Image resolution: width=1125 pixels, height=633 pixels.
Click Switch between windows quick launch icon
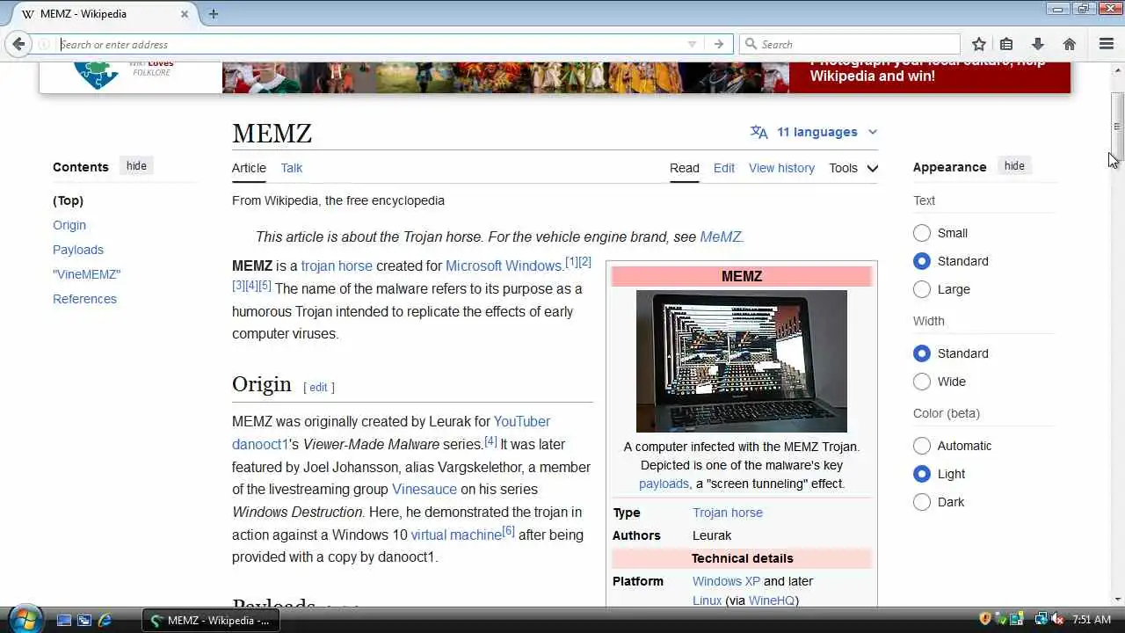tap(84, 620)
